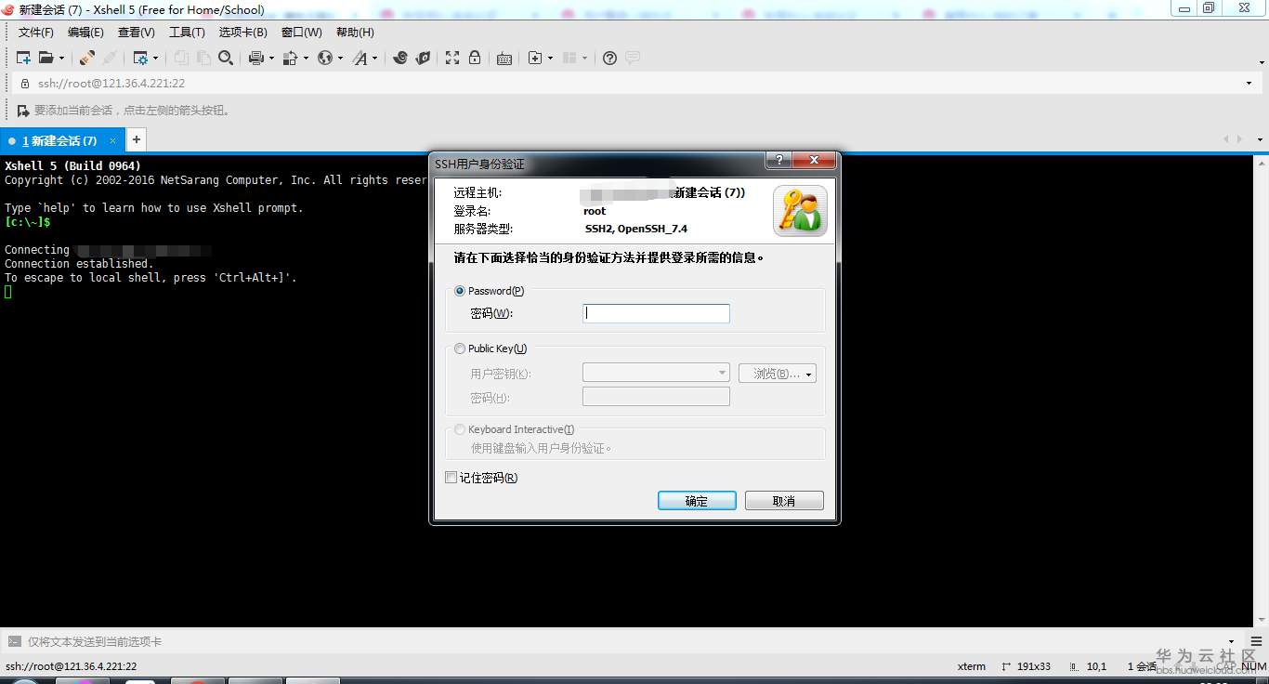1269x684 pixels.
Task: Expand the Font dropdown arrow
Action: coord(375,58)
